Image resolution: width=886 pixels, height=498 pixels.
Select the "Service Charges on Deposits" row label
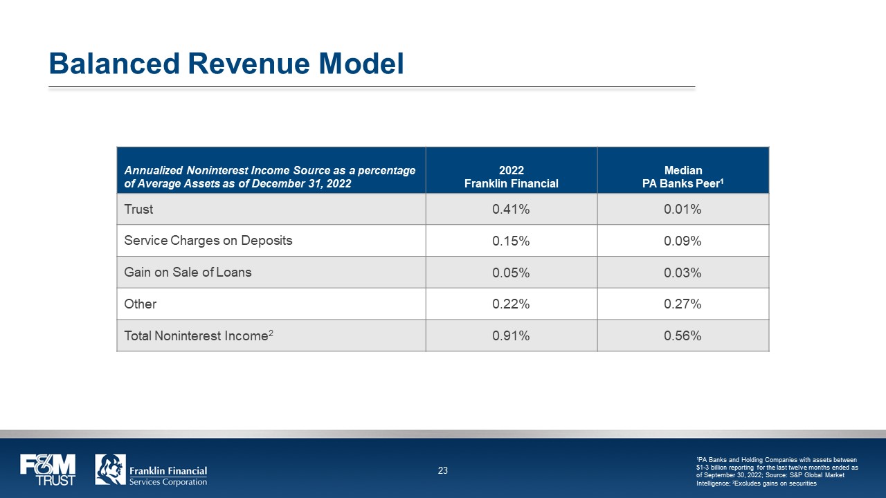208,241
